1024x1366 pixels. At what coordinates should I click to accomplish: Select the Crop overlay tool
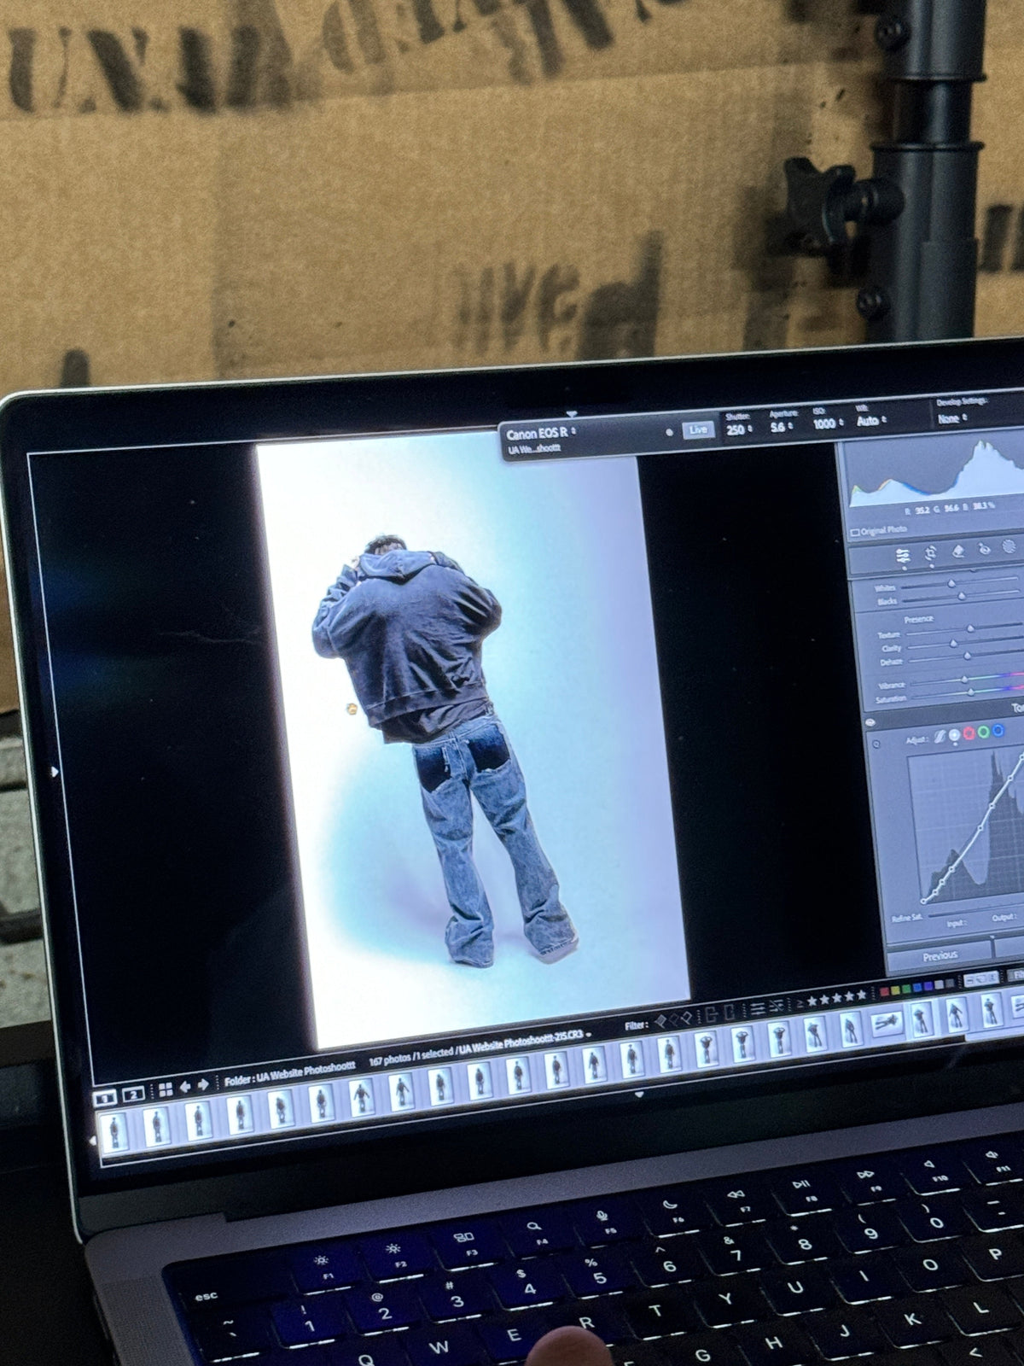click(931, 553)
